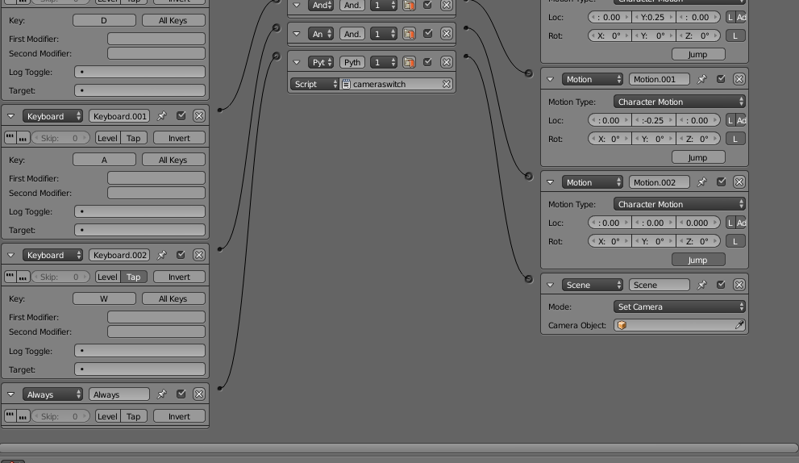
Task: Toggle Keyboard.002 sensor active checkbox
Action: point(181,255)
